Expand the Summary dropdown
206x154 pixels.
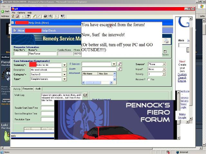point(64,65)
